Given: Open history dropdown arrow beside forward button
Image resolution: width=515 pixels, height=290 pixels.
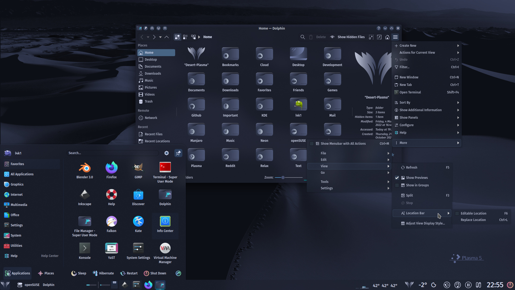Looking at the screenshot, I should coord(160,37).
